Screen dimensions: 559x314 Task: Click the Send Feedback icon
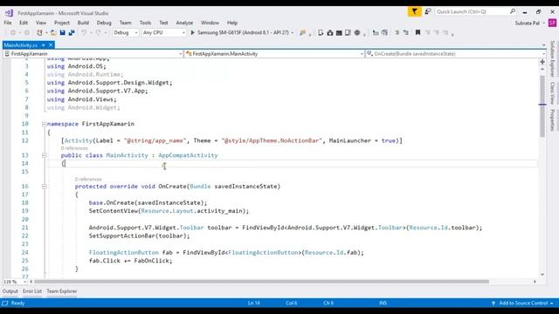point(428,11)
